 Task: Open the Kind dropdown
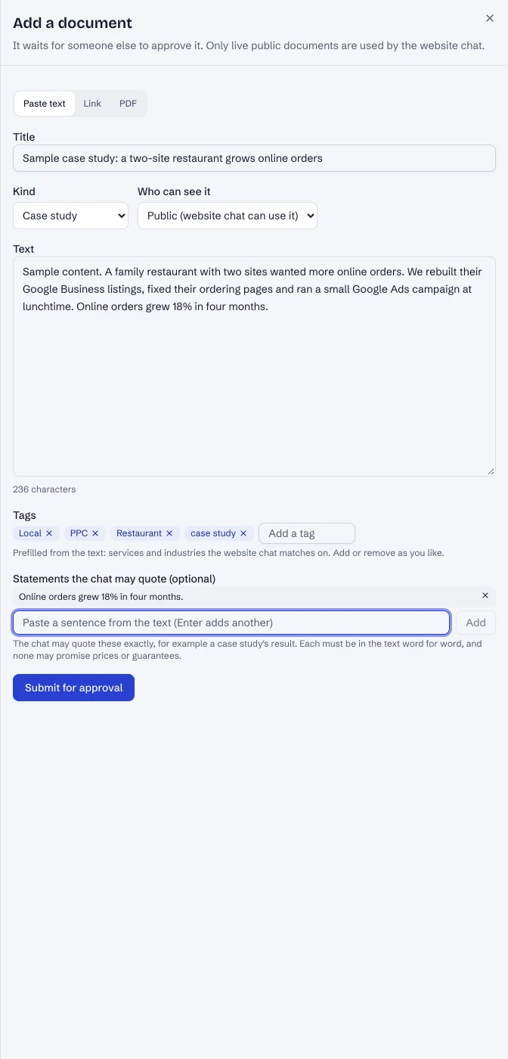(x=70, y=216)
